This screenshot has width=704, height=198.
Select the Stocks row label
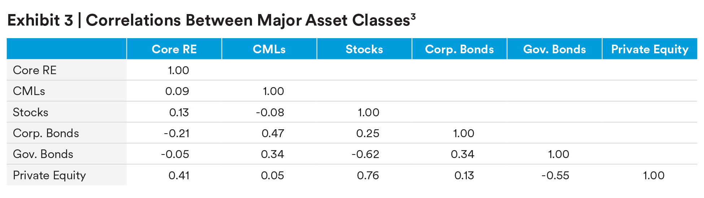30,112
